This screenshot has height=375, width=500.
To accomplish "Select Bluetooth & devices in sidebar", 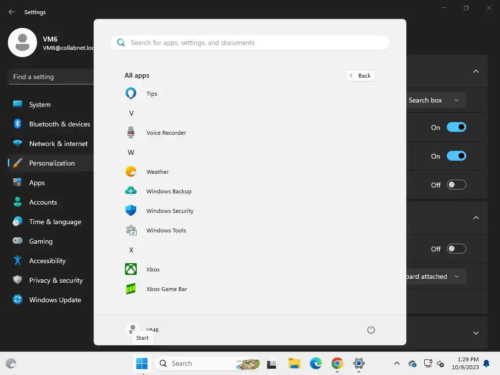I will point(51,124).
